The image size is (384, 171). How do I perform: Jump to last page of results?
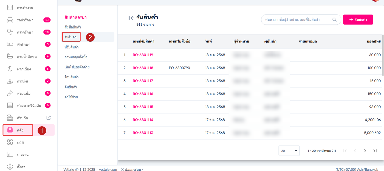pos(375,151)
